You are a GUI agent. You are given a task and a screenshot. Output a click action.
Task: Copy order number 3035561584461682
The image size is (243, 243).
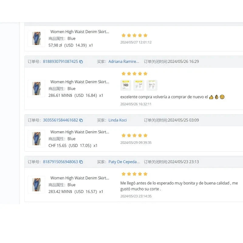coord(81,120)
